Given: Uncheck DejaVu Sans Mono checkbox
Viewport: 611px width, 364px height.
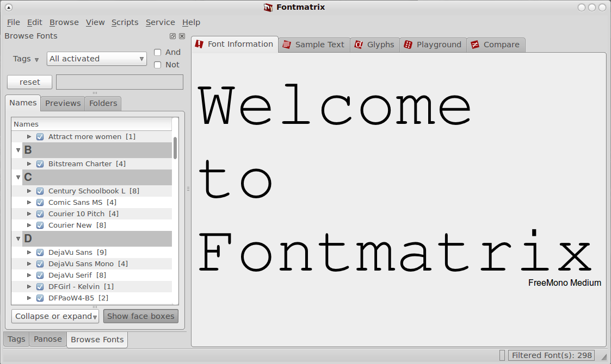Looking at the screenshot, I should pos(40,263).
